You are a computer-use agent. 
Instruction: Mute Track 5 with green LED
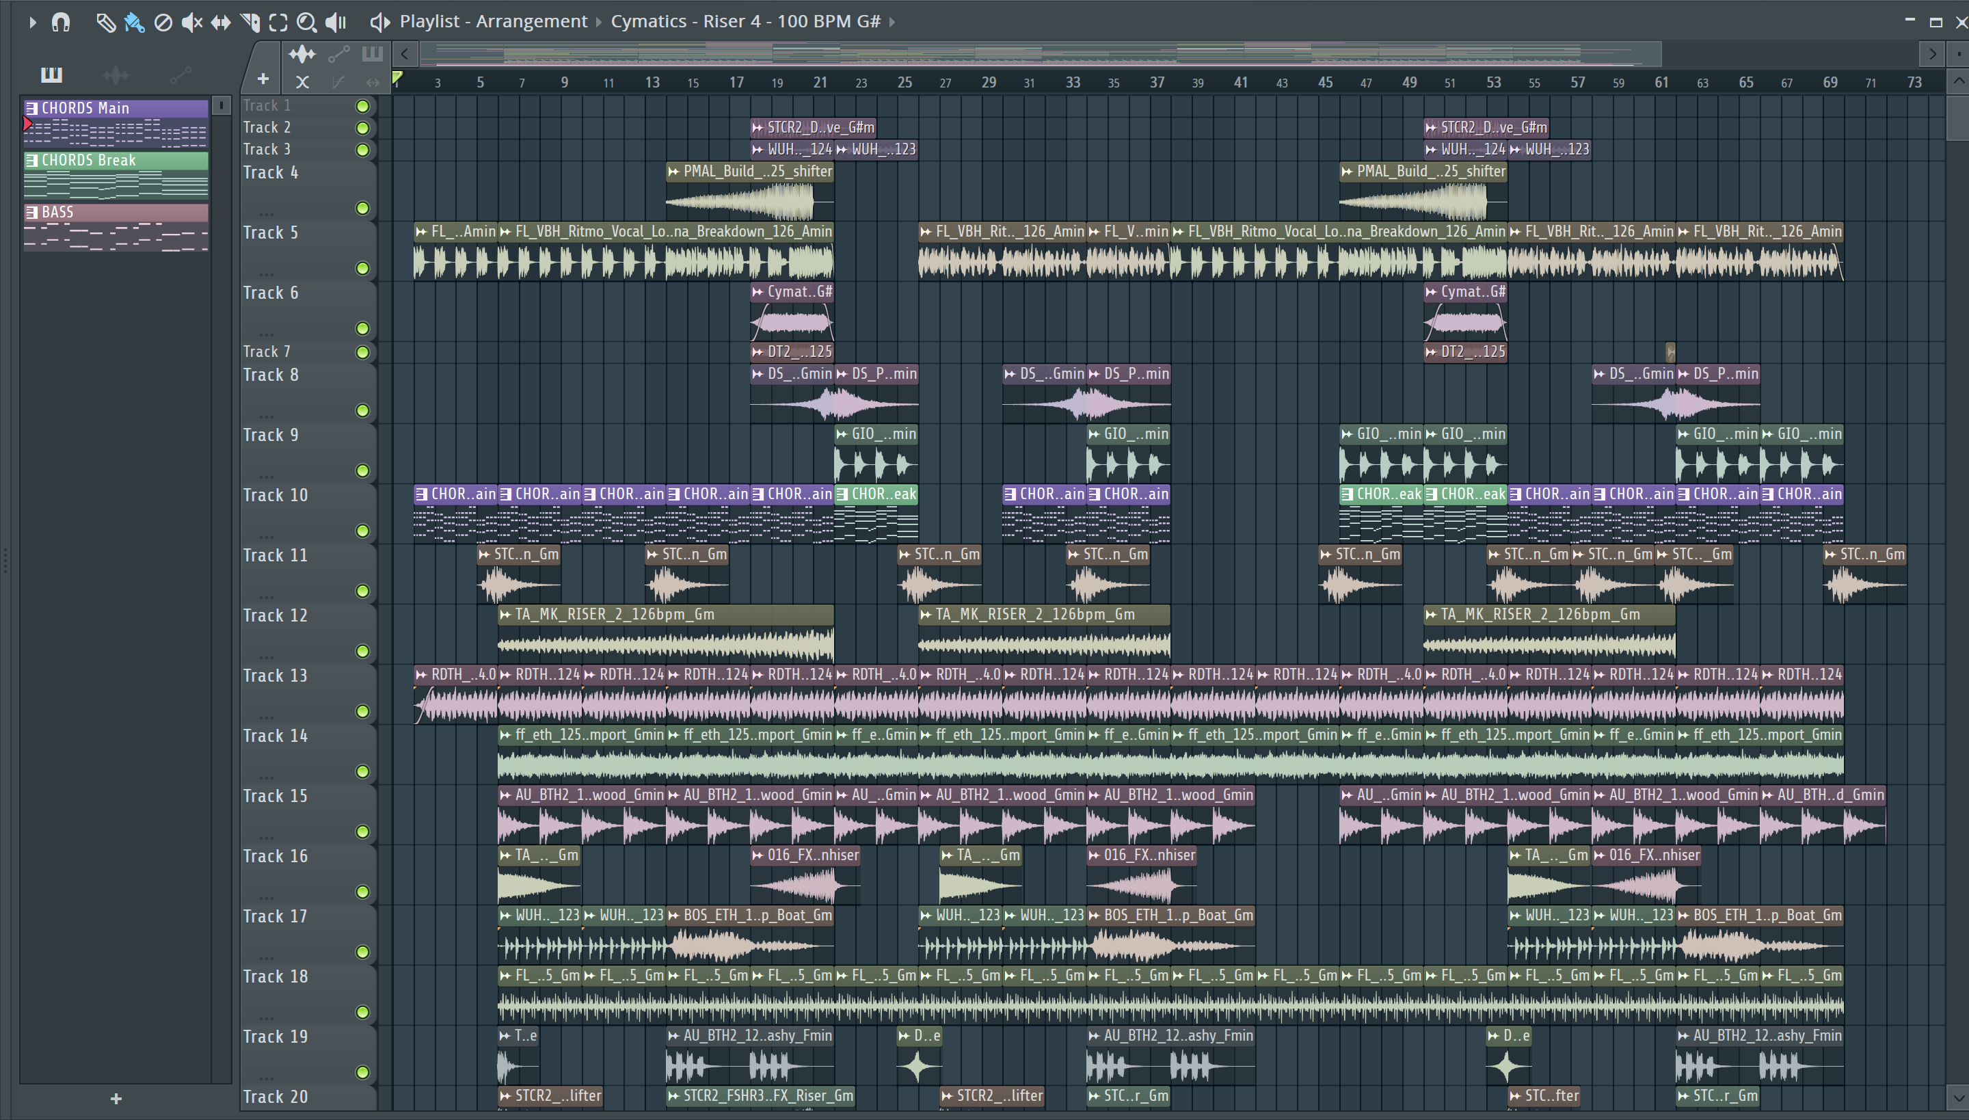(362, 269)
